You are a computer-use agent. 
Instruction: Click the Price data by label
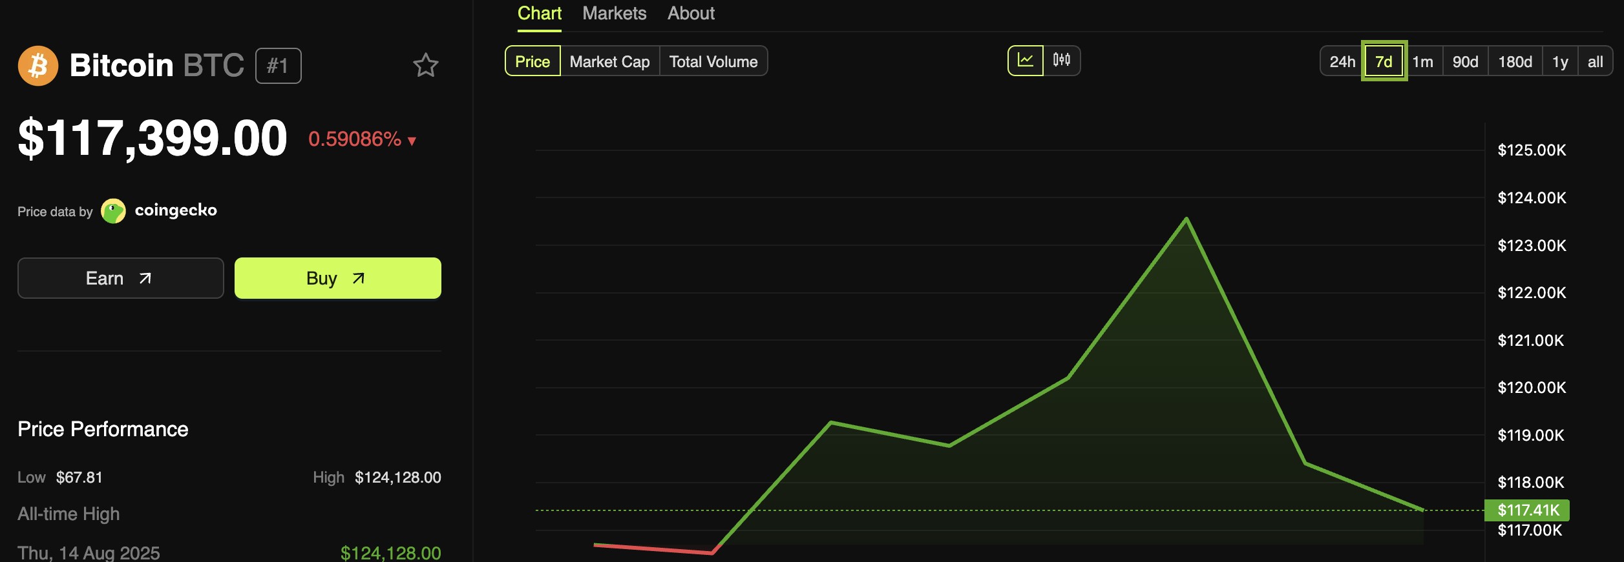pyautogui.click(x=55, y=212)
